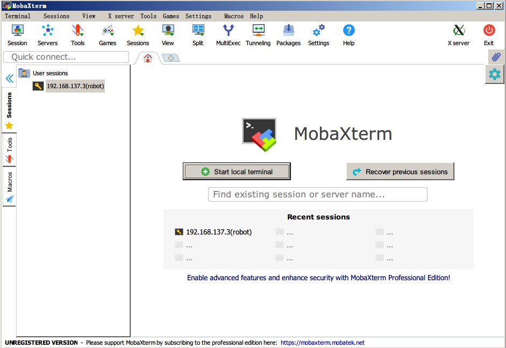
Task: Open the Games menu
Action: 171,16
